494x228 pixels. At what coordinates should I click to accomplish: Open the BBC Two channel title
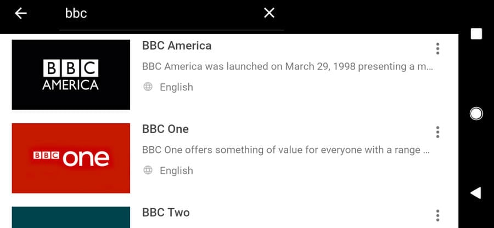[x=166, y=213]
